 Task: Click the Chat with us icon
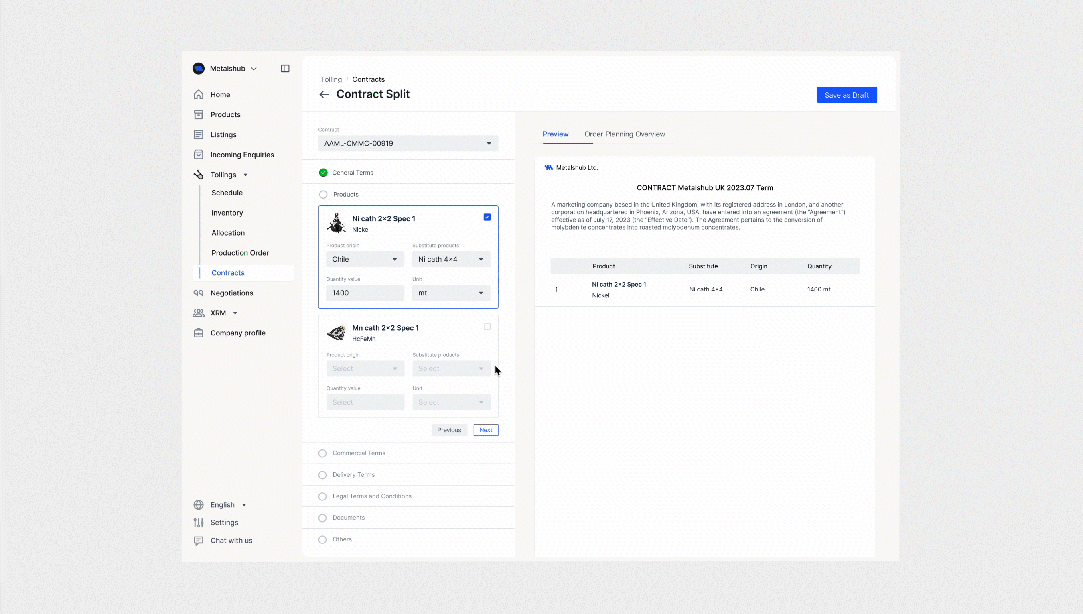click(x=199, y=540)
